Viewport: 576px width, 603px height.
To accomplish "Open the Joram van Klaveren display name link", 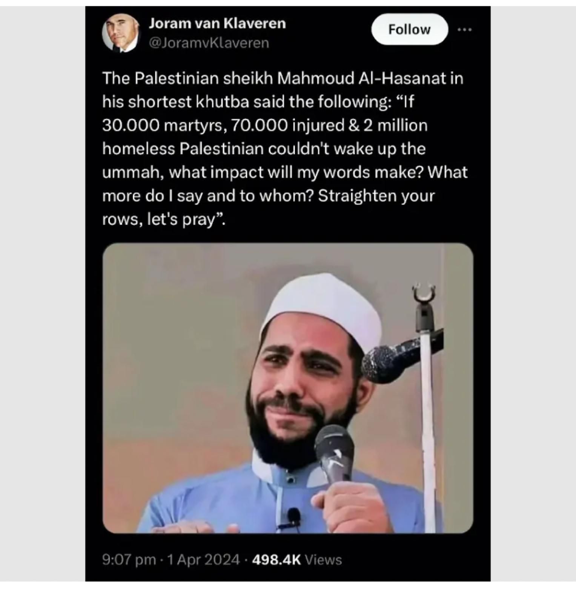I will coord(217,23).
